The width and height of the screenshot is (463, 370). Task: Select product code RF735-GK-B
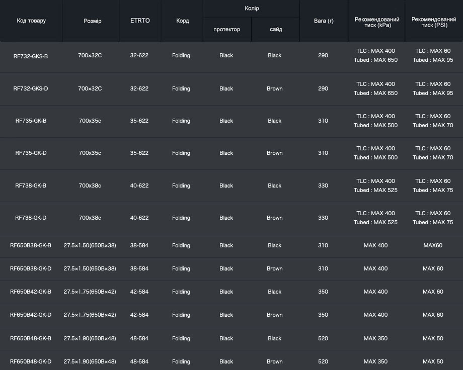pyautogui.click(x=31, y=121)
